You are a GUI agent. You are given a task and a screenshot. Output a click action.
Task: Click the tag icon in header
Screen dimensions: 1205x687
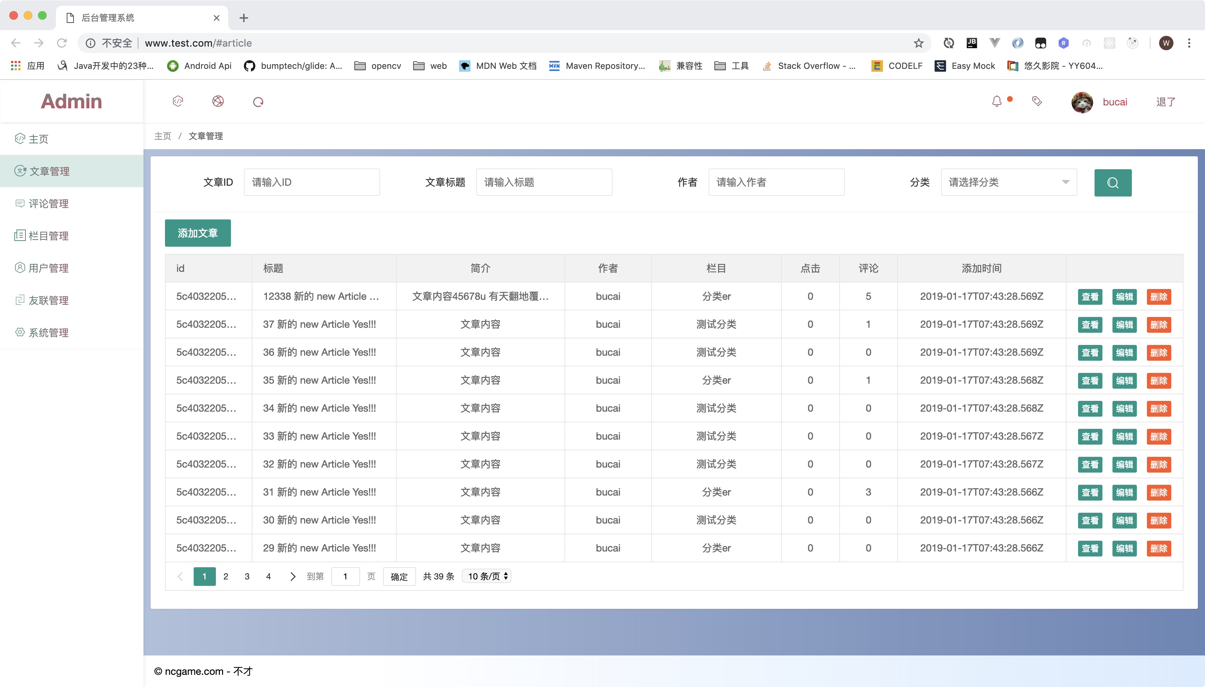pos(1036,101)
